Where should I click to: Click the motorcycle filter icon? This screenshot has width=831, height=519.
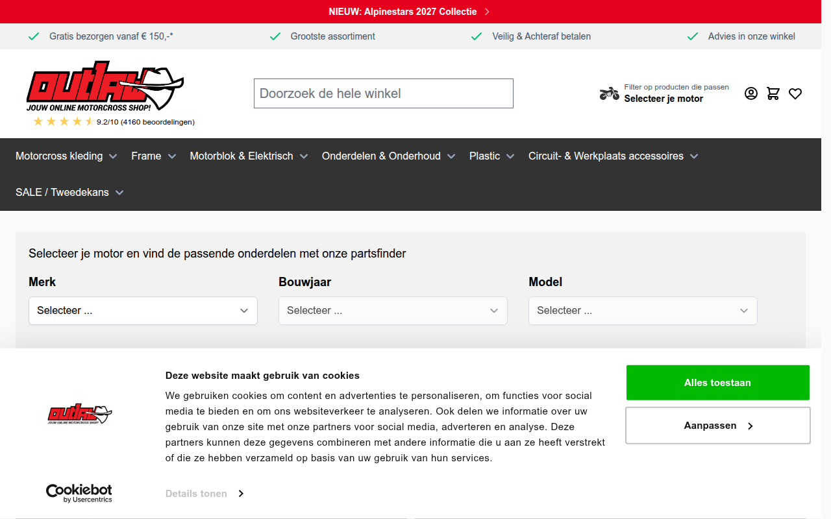pos(609,93)
